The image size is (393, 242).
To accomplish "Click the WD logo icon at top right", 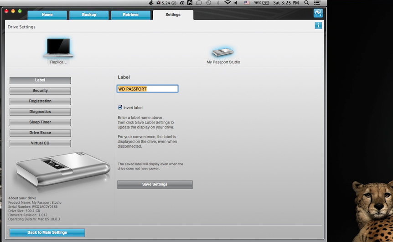I will pyautogui.click(x=318, y=13).
